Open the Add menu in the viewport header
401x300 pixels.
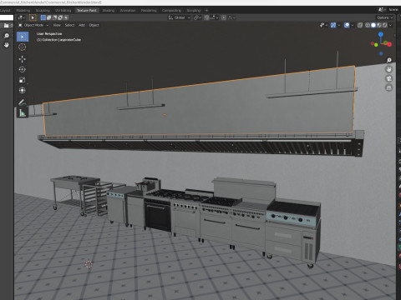tap(82, 25)
